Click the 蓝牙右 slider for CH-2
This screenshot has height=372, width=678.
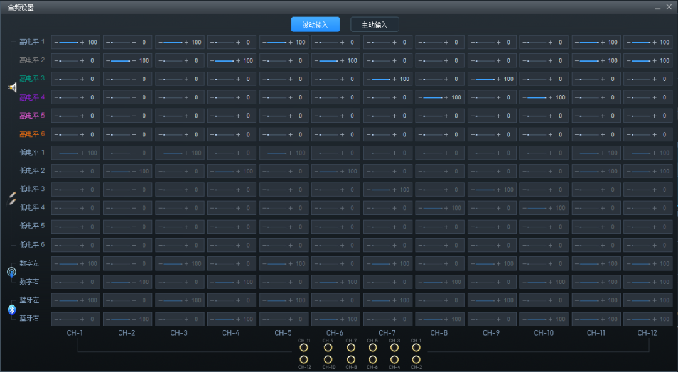pyautogui.click(x=121, y=319)
